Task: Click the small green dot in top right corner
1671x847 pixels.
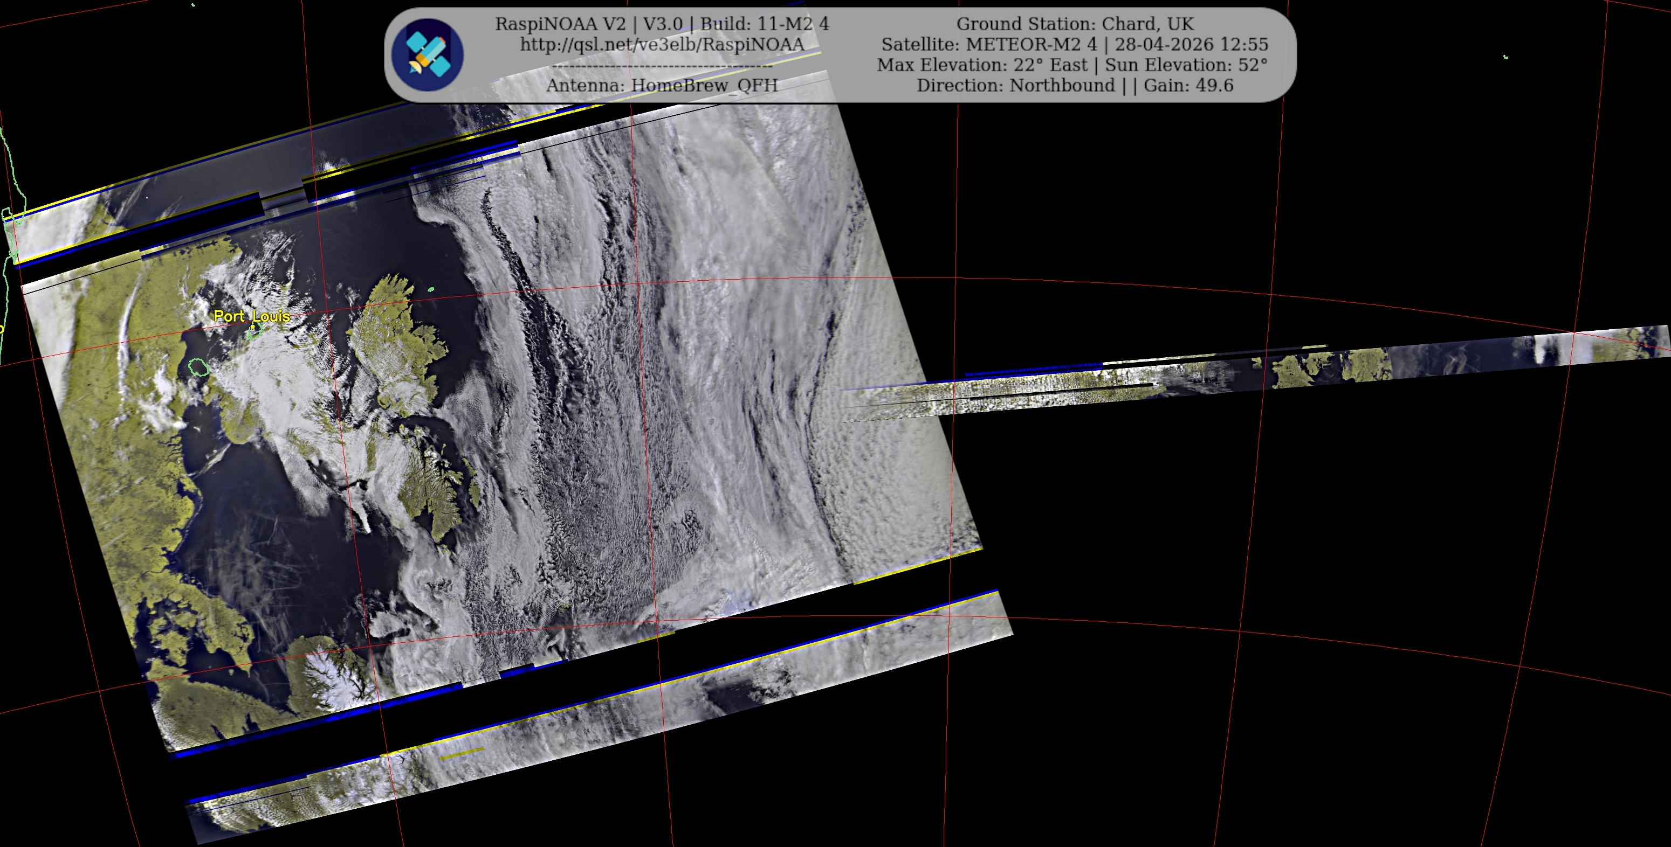Action: click(1505, 57)
